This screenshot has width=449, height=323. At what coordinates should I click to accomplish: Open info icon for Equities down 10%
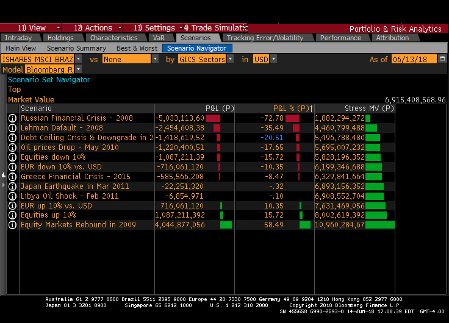click(12, 157)
